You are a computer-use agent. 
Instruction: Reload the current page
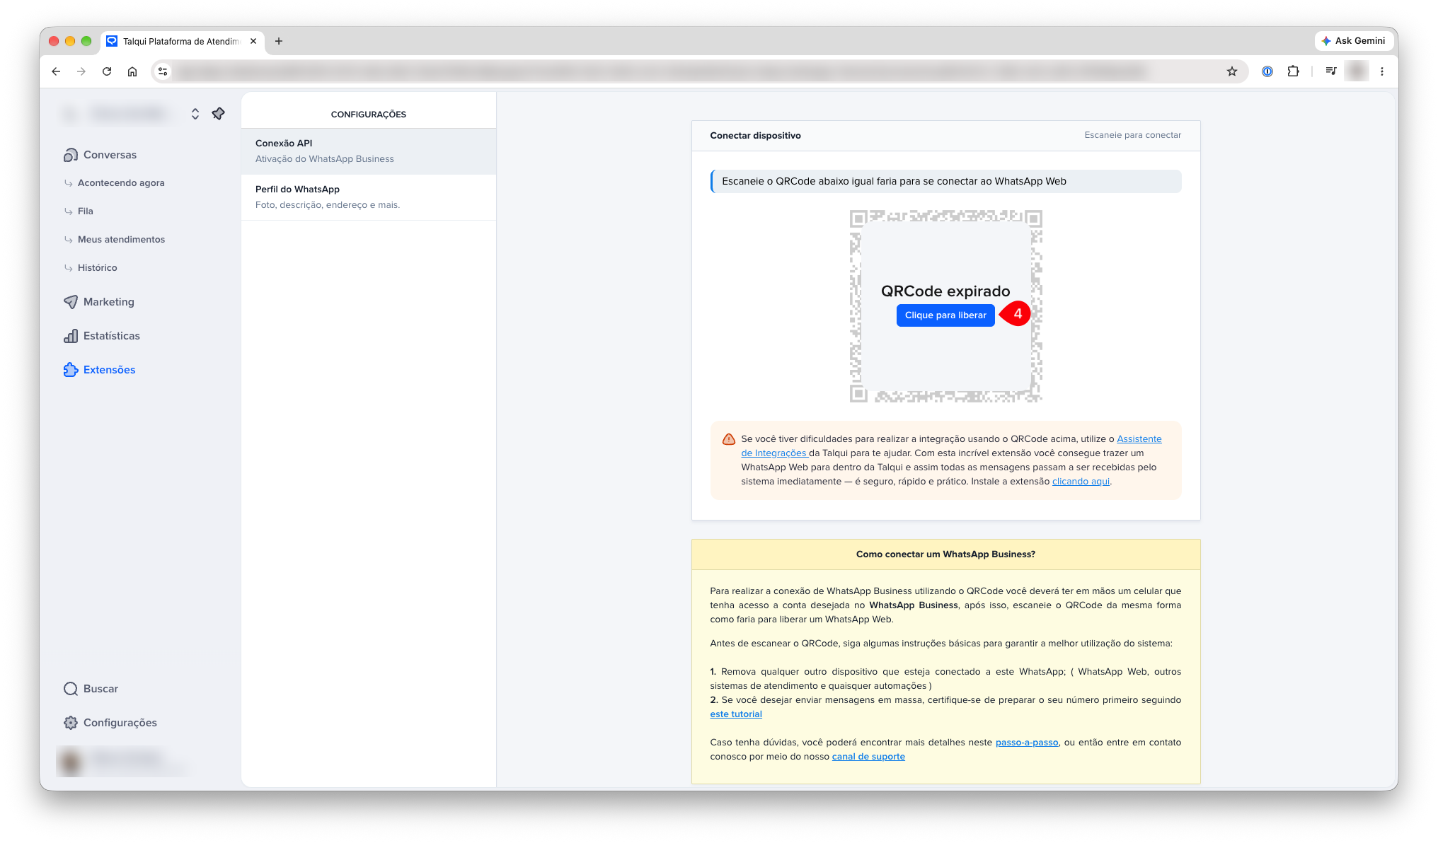[107, 71]
